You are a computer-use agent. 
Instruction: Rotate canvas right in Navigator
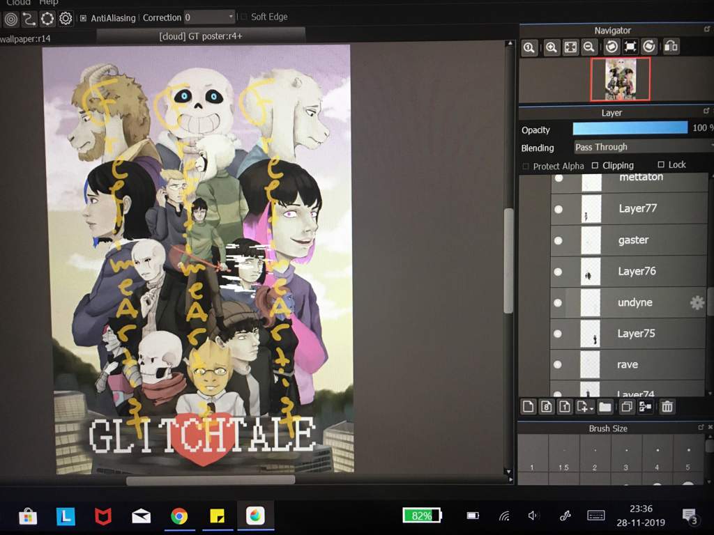[649, 47]
